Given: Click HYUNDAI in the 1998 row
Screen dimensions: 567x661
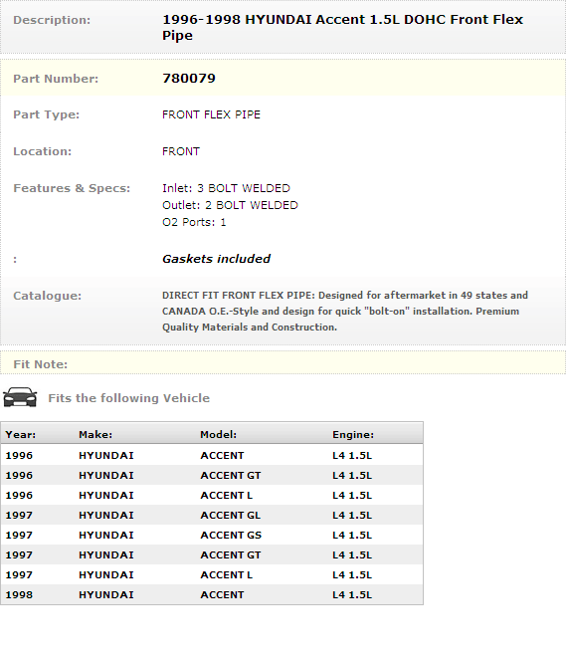Looking at the screenshot, I should [106, 595].
